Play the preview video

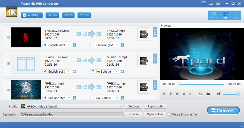[171, 94]
